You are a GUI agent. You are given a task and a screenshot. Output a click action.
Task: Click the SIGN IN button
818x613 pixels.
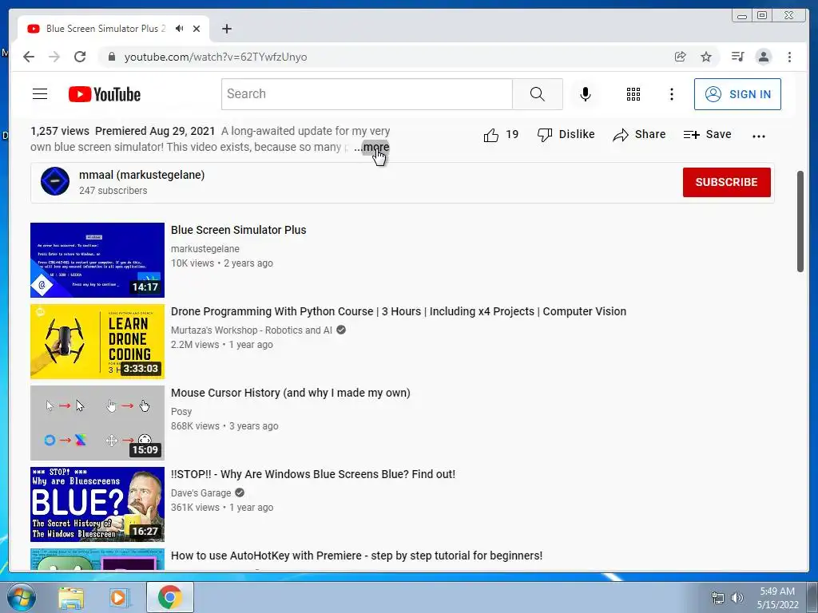coord(737,94)
